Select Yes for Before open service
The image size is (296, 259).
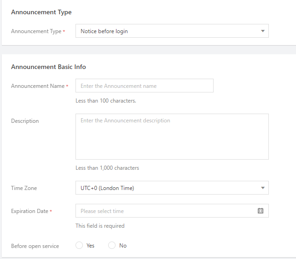pos(79,245)
